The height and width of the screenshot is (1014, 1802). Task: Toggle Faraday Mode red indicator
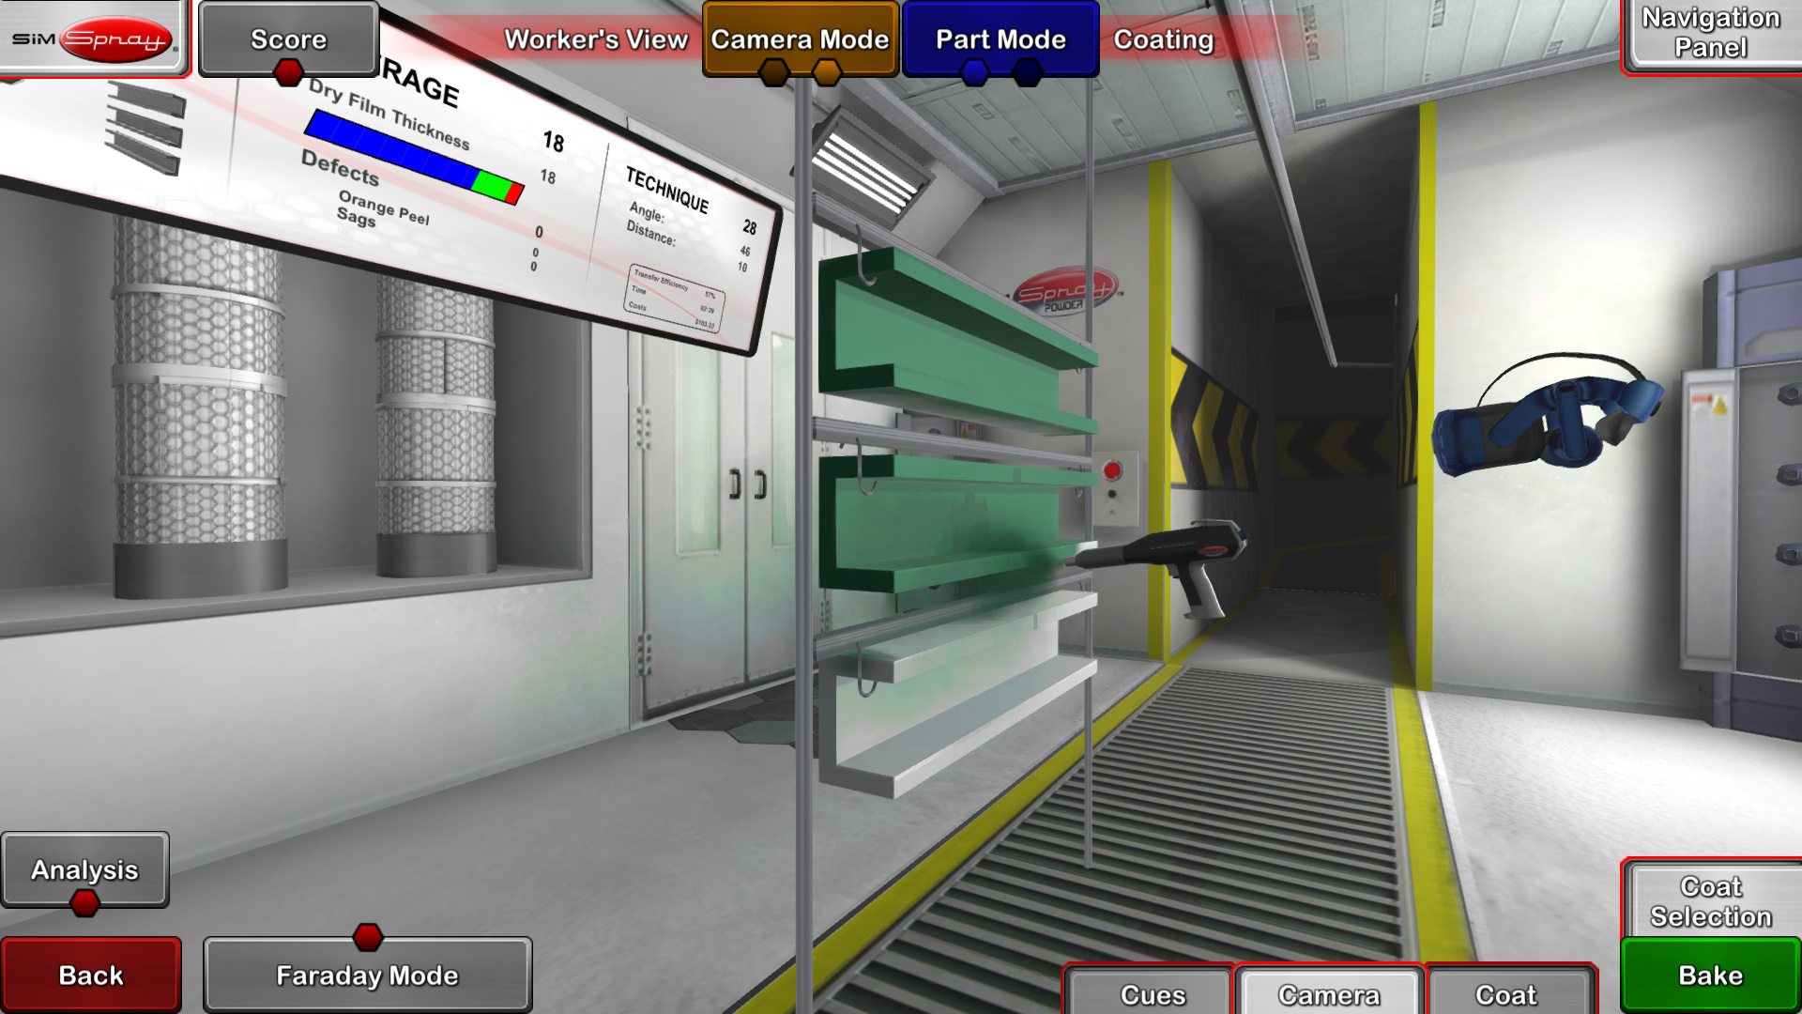[x=368, y=936]
